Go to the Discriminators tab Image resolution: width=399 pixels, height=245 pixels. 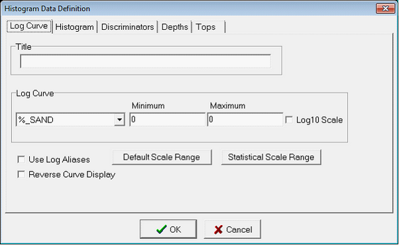tap(127, 27)
